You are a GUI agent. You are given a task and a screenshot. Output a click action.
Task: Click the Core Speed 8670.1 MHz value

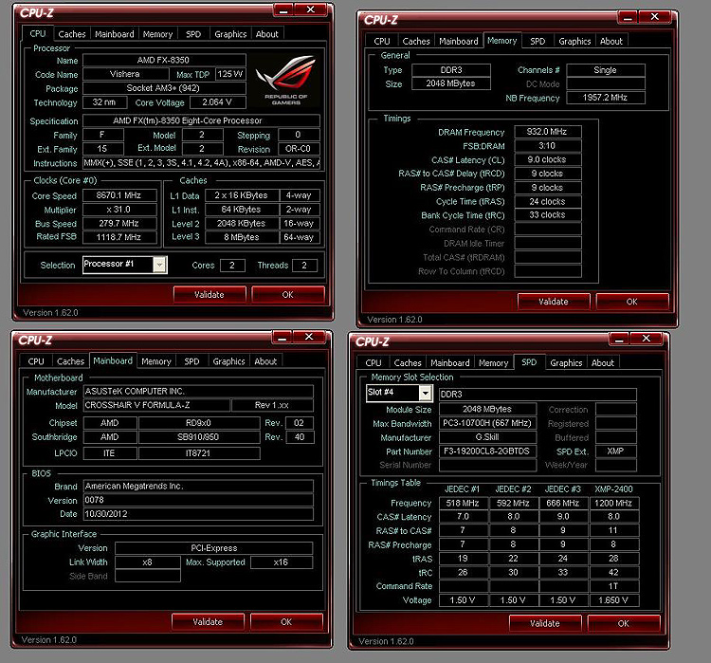[x=119, y=195]
